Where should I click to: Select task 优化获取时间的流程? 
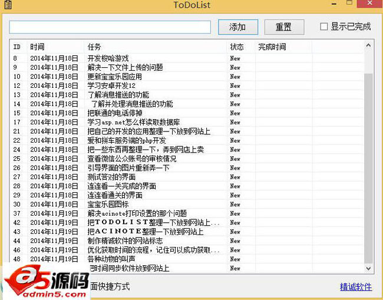coord(153,250)
